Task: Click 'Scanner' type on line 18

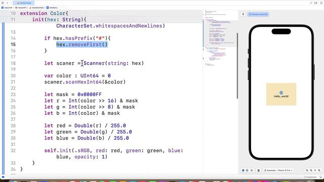Action: click(x=94, y=63)
